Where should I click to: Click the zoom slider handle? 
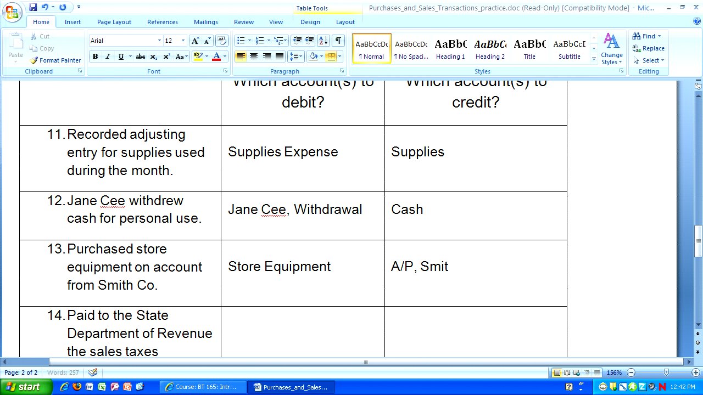coord(666,373)
